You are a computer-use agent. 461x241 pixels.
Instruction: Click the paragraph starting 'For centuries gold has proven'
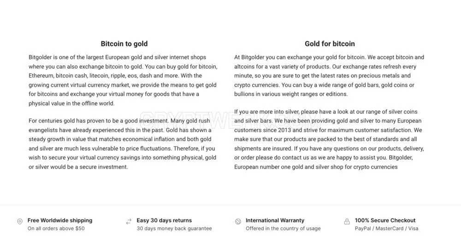(x=122, y=144)
